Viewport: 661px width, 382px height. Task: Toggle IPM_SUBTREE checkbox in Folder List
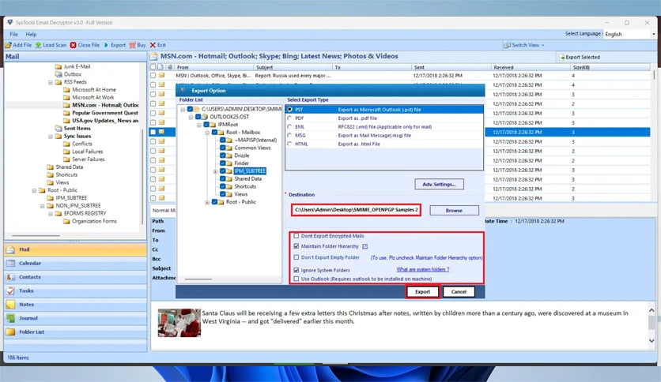click(x=223, y=171)
